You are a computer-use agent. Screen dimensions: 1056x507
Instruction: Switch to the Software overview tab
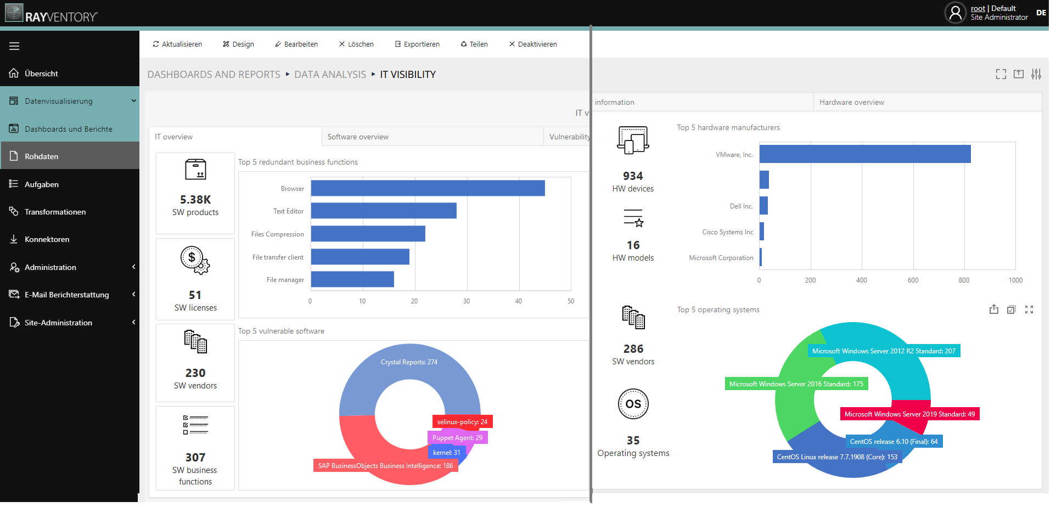click(358, 137)
